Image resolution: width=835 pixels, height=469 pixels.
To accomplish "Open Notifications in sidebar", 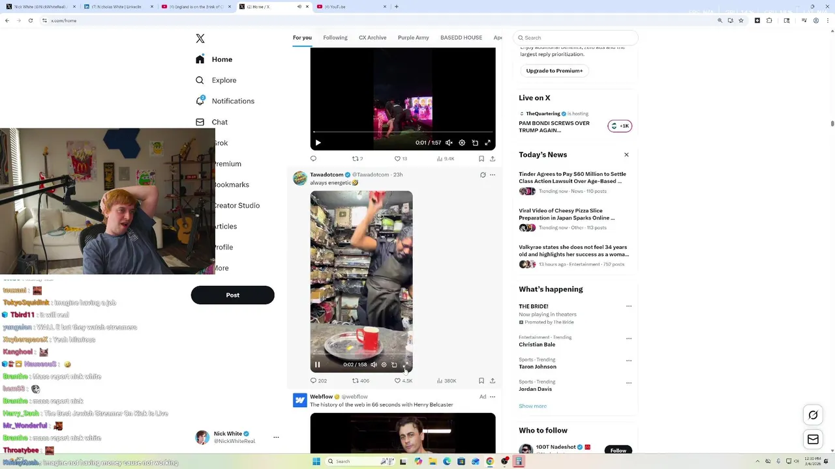I will point(225,101).
